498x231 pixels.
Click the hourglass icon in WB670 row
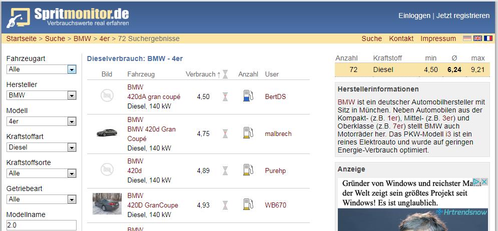click(225, 205)
